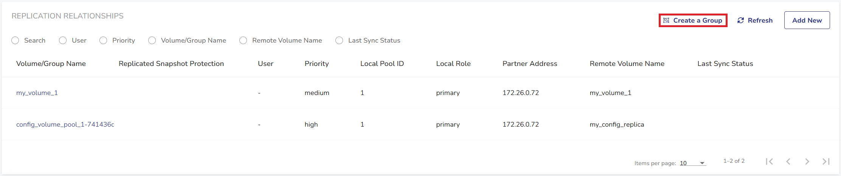841x176 pixels.
Task: Go to previous page arrow
Action: [x=788, y=161]
